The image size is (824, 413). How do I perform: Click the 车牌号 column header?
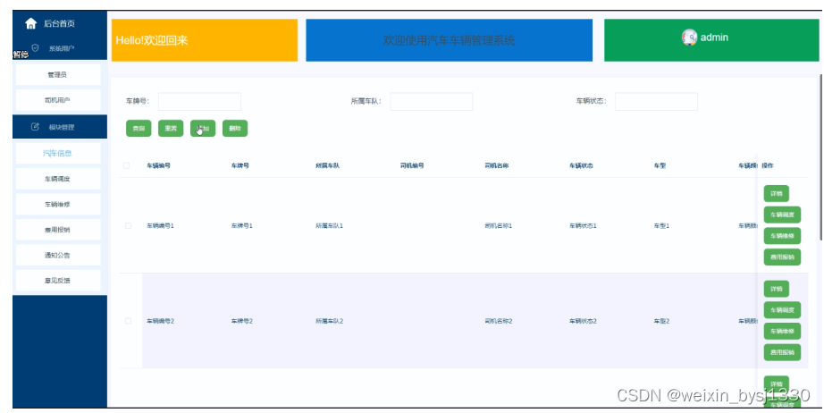pyautogui.click(x=240, y=165)
